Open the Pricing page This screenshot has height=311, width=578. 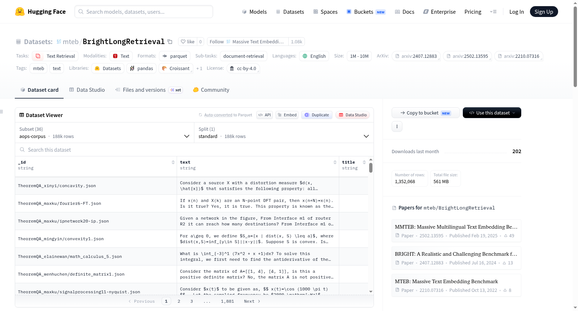pos(473,12)
